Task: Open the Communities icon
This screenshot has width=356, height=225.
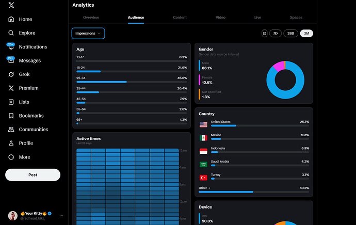Action: 11,130
